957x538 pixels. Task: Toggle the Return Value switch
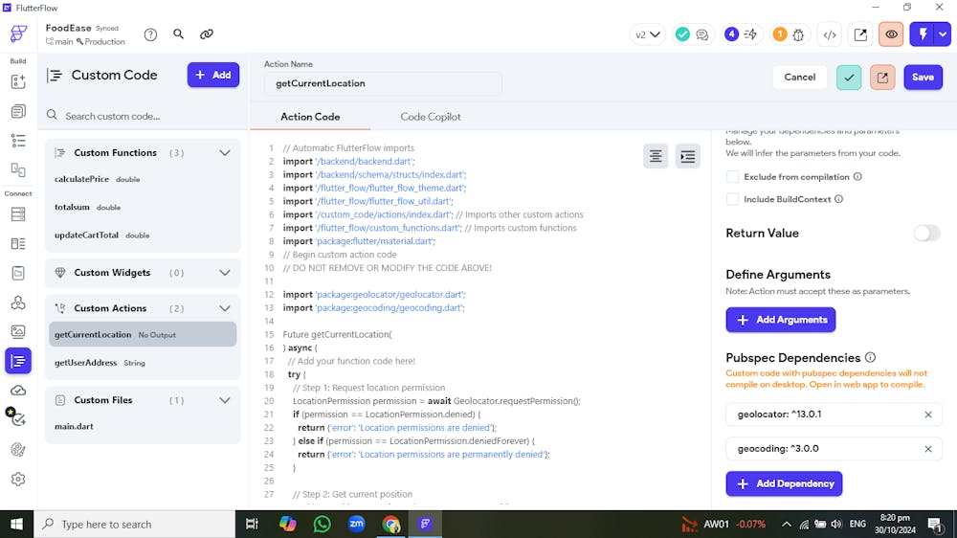click(926, 234)
